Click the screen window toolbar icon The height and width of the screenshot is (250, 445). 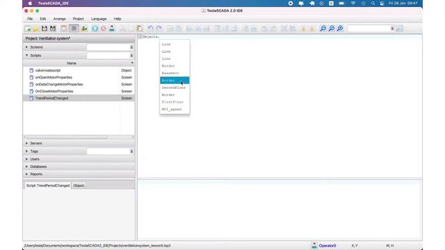point(64,28)
